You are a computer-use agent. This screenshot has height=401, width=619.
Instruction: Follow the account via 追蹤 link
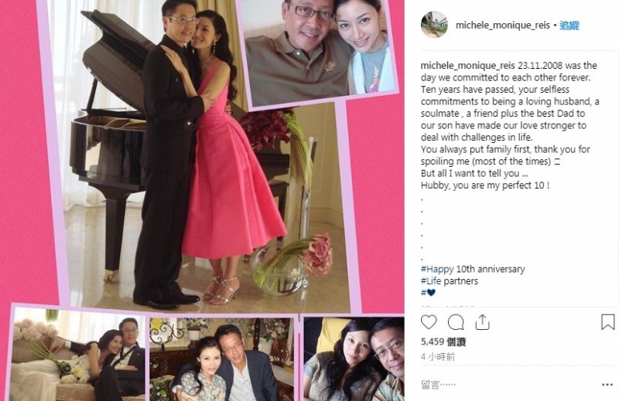tap(569, 25)
